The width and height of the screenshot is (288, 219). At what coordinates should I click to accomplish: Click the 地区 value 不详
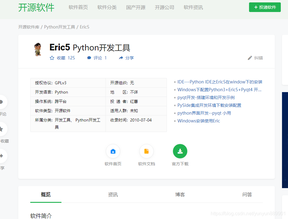point(134,92)
